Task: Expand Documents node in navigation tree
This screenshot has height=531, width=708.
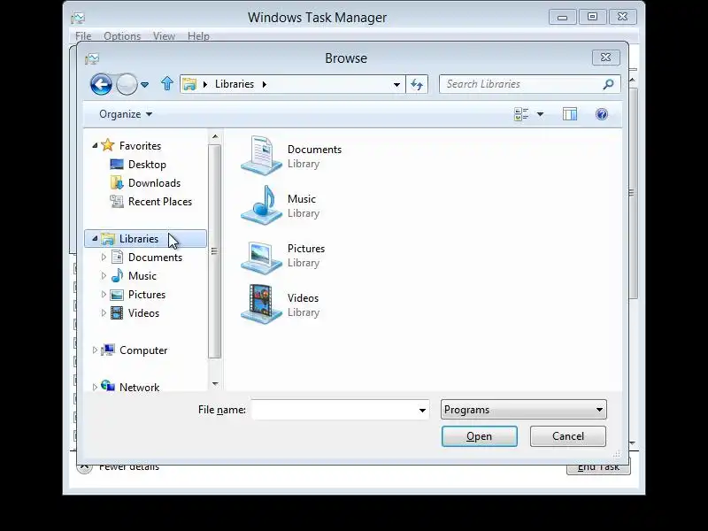Action: [104, 257]
